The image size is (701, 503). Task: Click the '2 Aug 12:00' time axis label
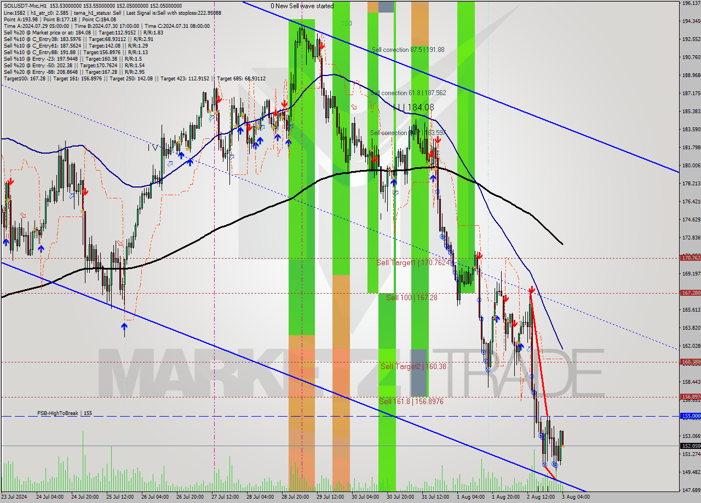pos(541,497)
